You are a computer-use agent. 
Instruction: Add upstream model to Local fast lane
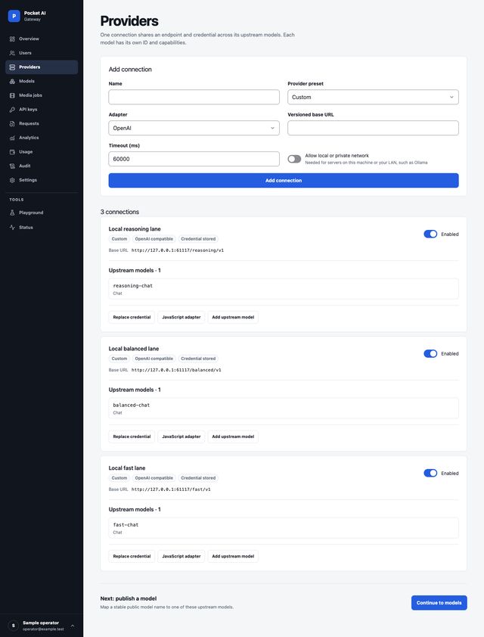tap(233, 556)
